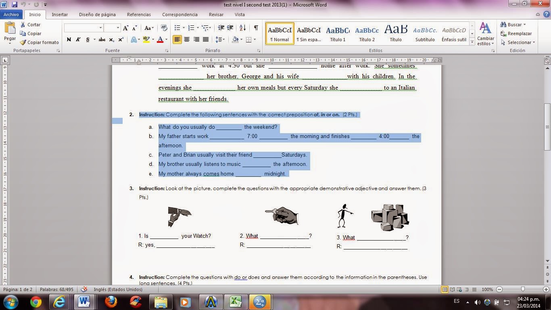Apply the Énfasis sutil style

454,34
